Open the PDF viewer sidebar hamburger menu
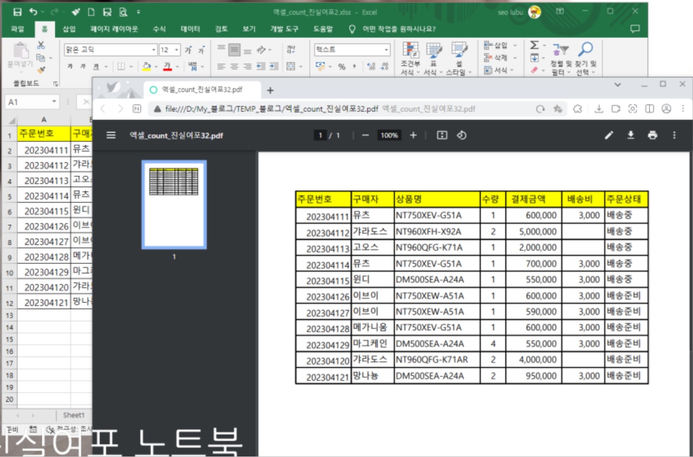 (111, 135)
